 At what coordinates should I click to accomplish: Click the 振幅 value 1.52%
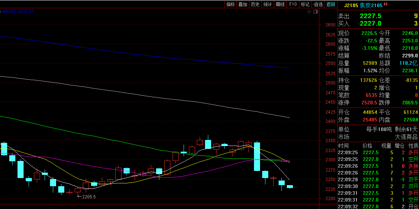coord(370,70)
